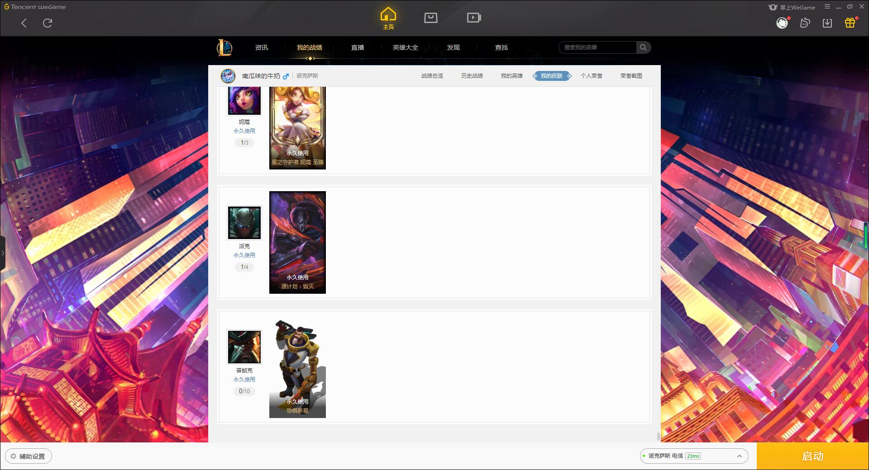Image resolution: width=869 pixels, height=470 pixels.
Task: Open the 主页 home tab
Action: coord(388,19)
